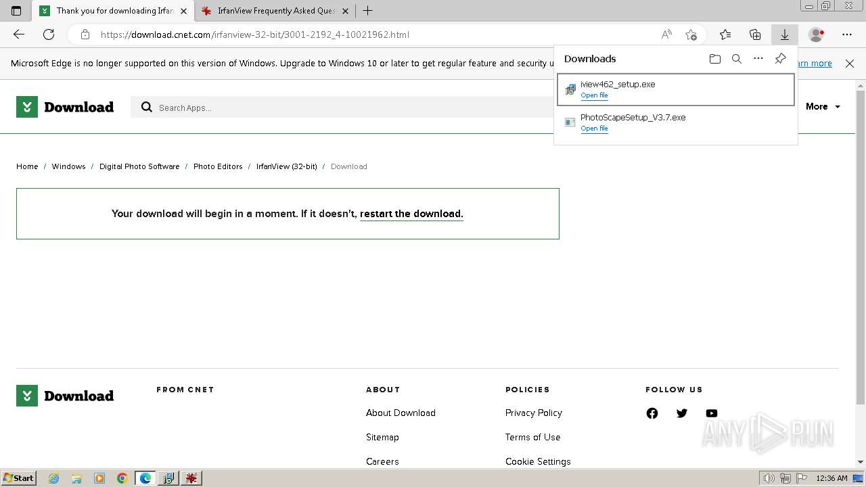Open Careers footer link

pos(382,461)
